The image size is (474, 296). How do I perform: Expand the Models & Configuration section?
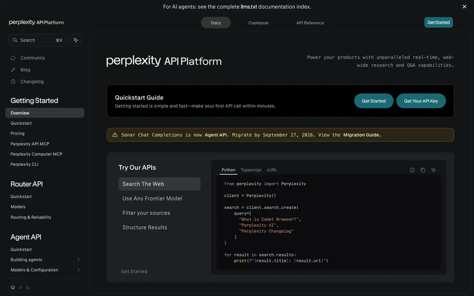pyautogui.click(x=78, y=270)
